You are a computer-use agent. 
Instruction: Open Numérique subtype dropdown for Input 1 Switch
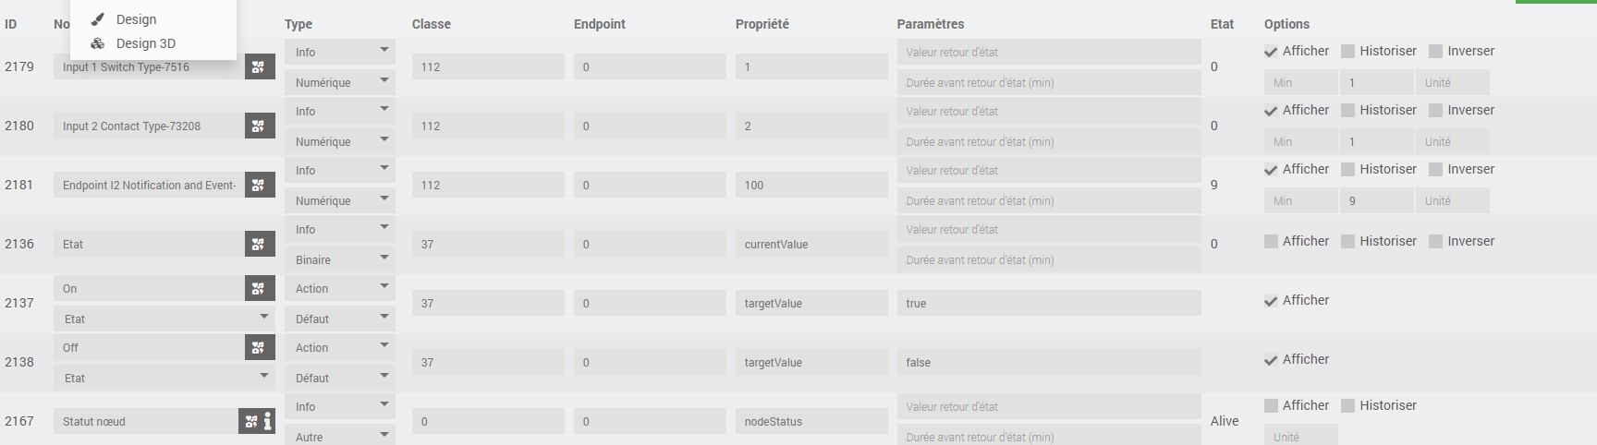point(339,82)
